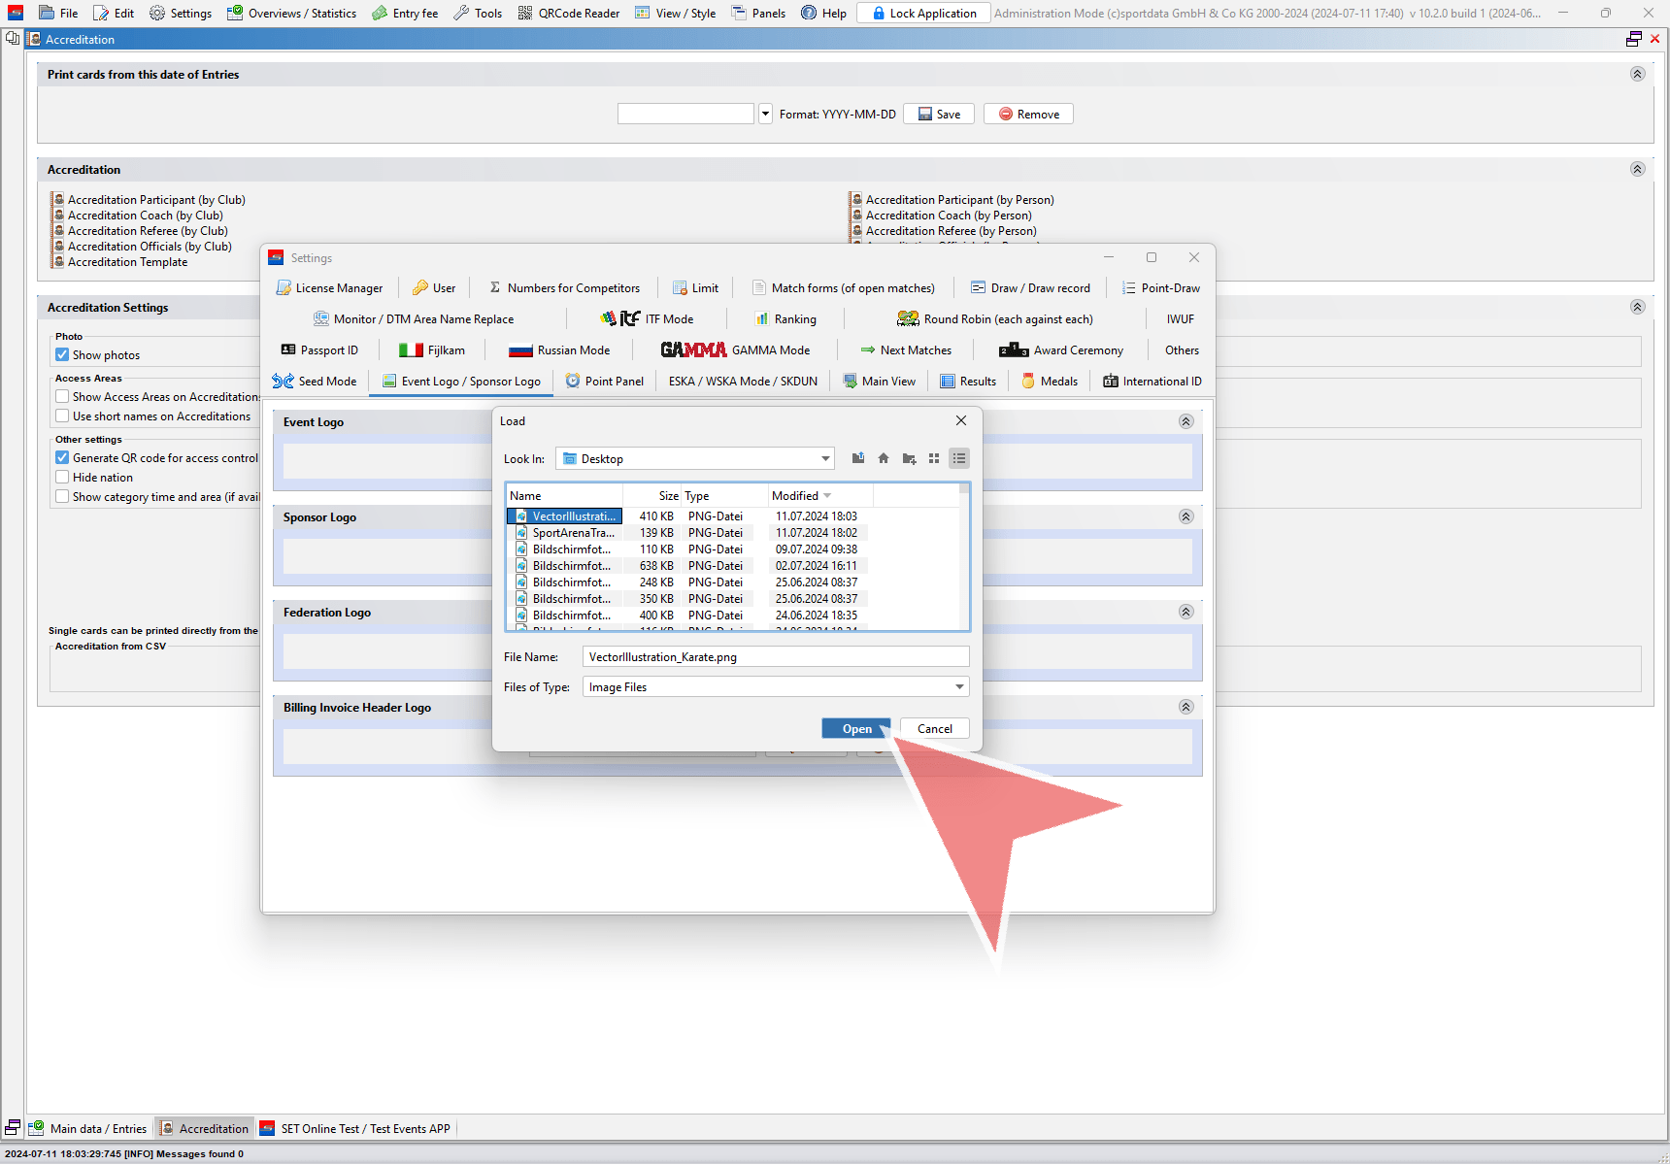1670x1165 pixels.
Task: Switch file list to details view
Action: [x=959, y=458]
